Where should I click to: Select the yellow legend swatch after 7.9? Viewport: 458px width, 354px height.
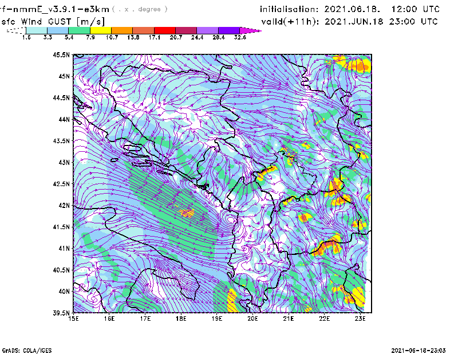click(x=101, y=30)
